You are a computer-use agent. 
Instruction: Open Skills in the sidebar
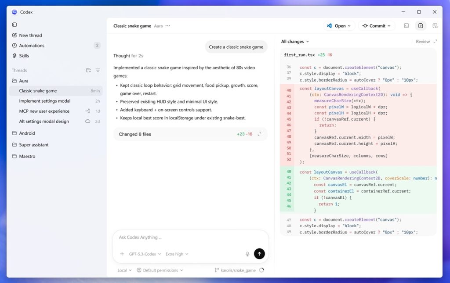[24, 56]
